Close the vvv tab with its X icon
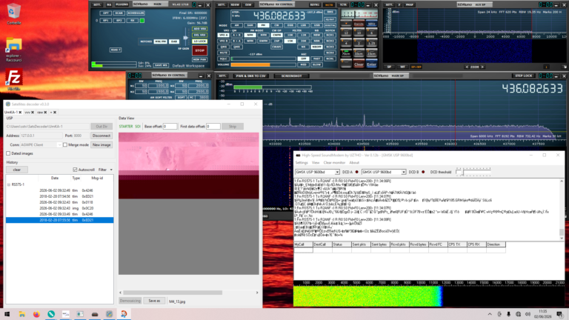Image resolution: width=569 pixels, height=320 pixels. [x=33, y=113]
